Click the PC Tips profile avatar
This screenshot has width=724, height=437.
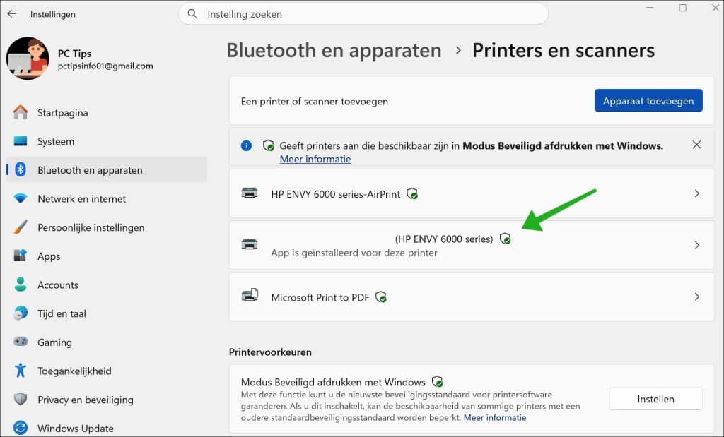coord(28,59)
